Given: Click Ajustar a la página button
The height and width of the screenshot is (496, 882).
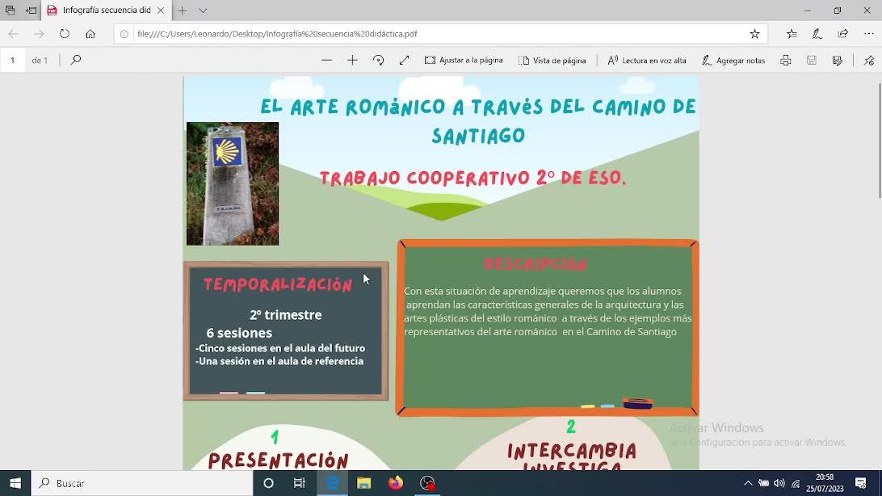Looking at the screenshot, I should point(464,61).
